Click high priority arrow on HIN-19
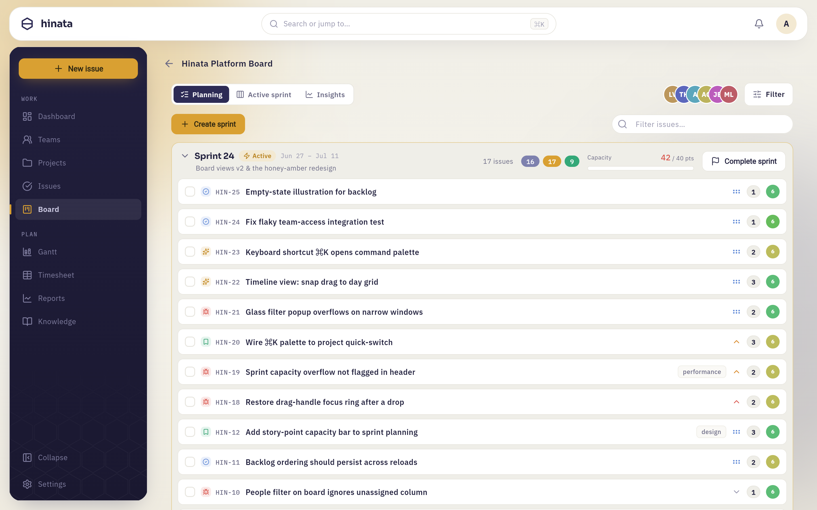 (736, 372)
